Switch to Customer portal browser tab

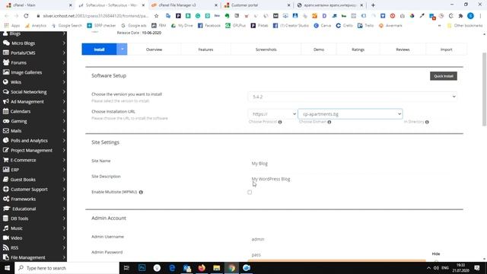click(257, 5)
